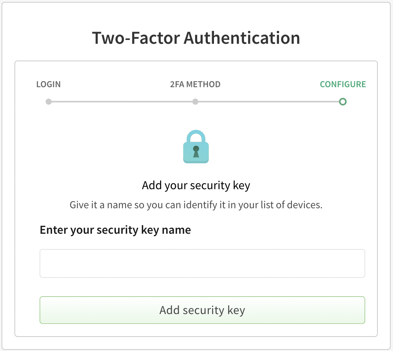This screenshot has width=393, height=351.
Task: Click the security key name input field
Action: [x=202, y=263]
